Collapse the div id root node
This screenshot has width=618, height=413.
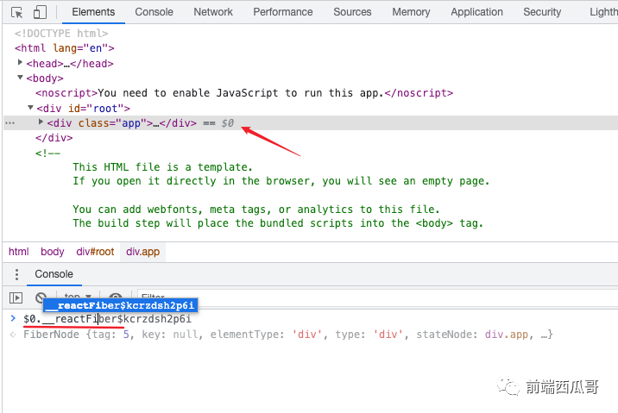(x=30, y=108)
